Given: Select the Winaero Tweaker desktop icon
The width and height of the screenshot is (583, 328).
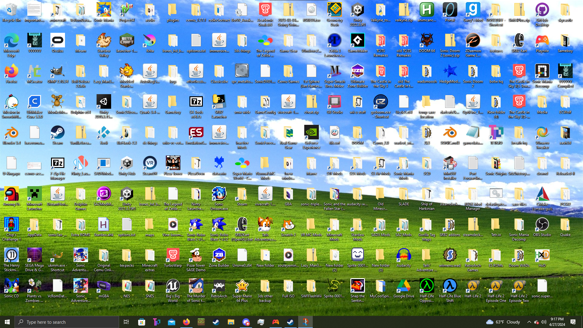Looking at the screenshot, I should [542, 137].
